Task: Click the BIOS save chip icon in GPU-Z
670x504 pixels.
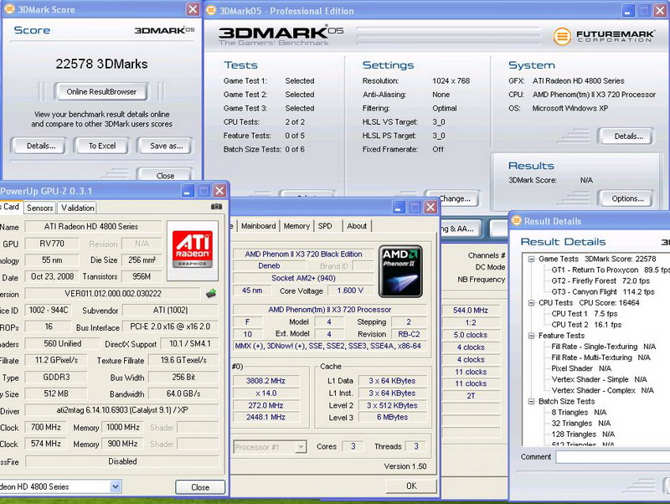Action: (x=211, y=293)
